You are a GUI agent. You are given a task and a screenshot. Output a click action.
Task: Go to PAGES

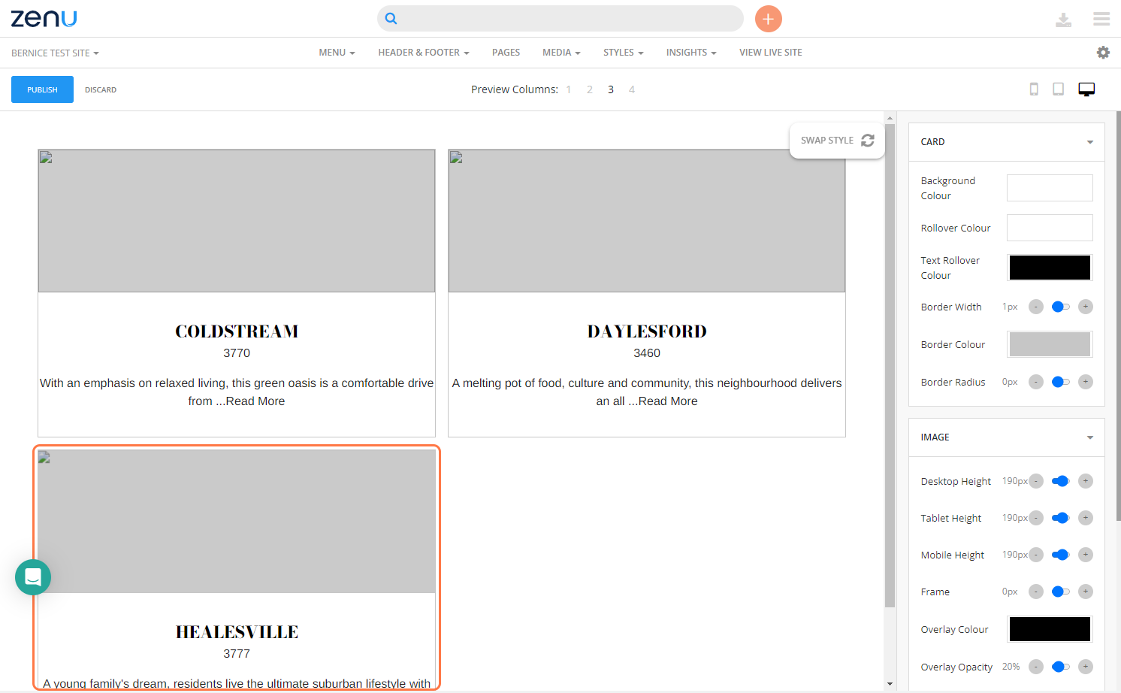506,53
